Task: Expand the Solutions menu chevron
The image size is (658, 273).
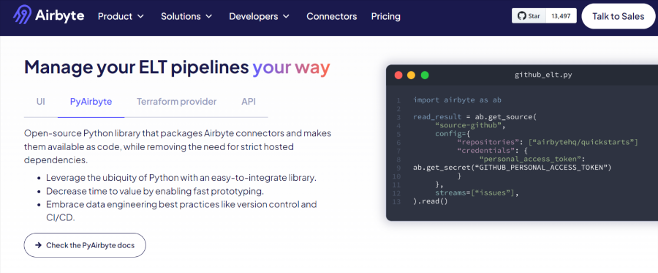Action: tap(208, 17)
